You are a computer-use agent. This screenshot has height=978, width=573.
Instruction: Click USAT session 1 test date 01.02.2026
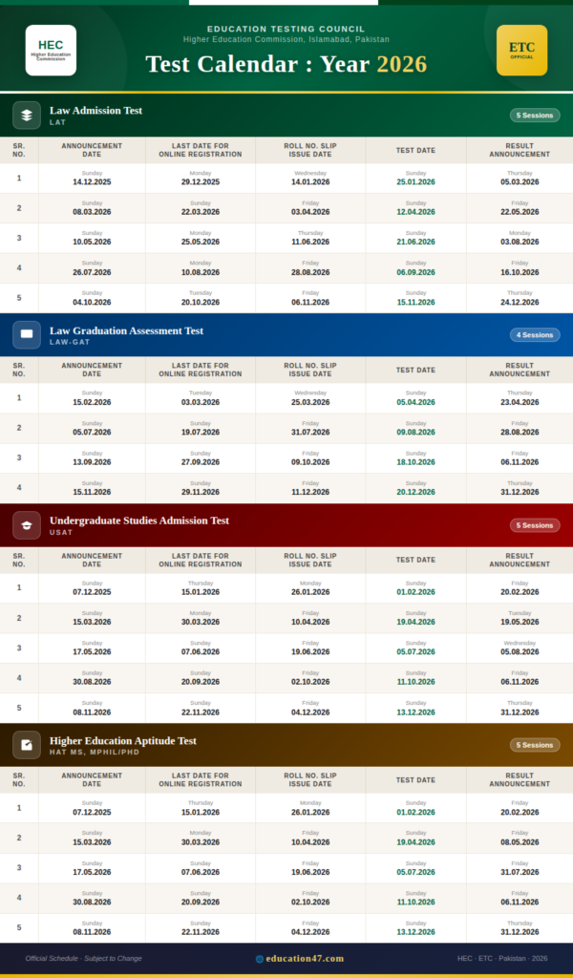click(x=415, y=592)
